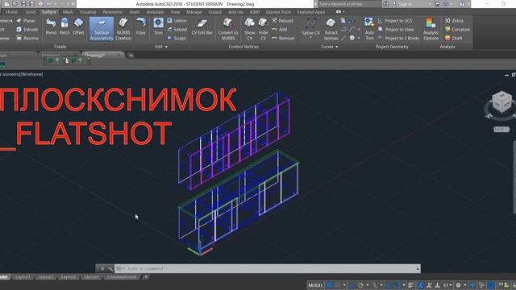Open the Help question mark icon
The width and height of the screenshot is (516, 290).
(462, 4)
